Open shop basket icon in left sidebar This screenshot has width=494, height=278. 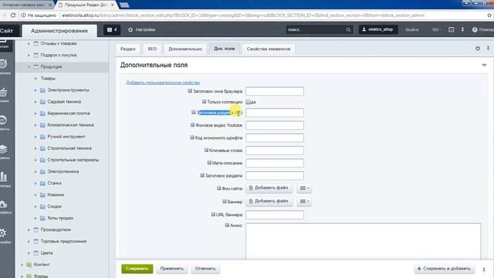pyautogui.click(x=4, y=93)
